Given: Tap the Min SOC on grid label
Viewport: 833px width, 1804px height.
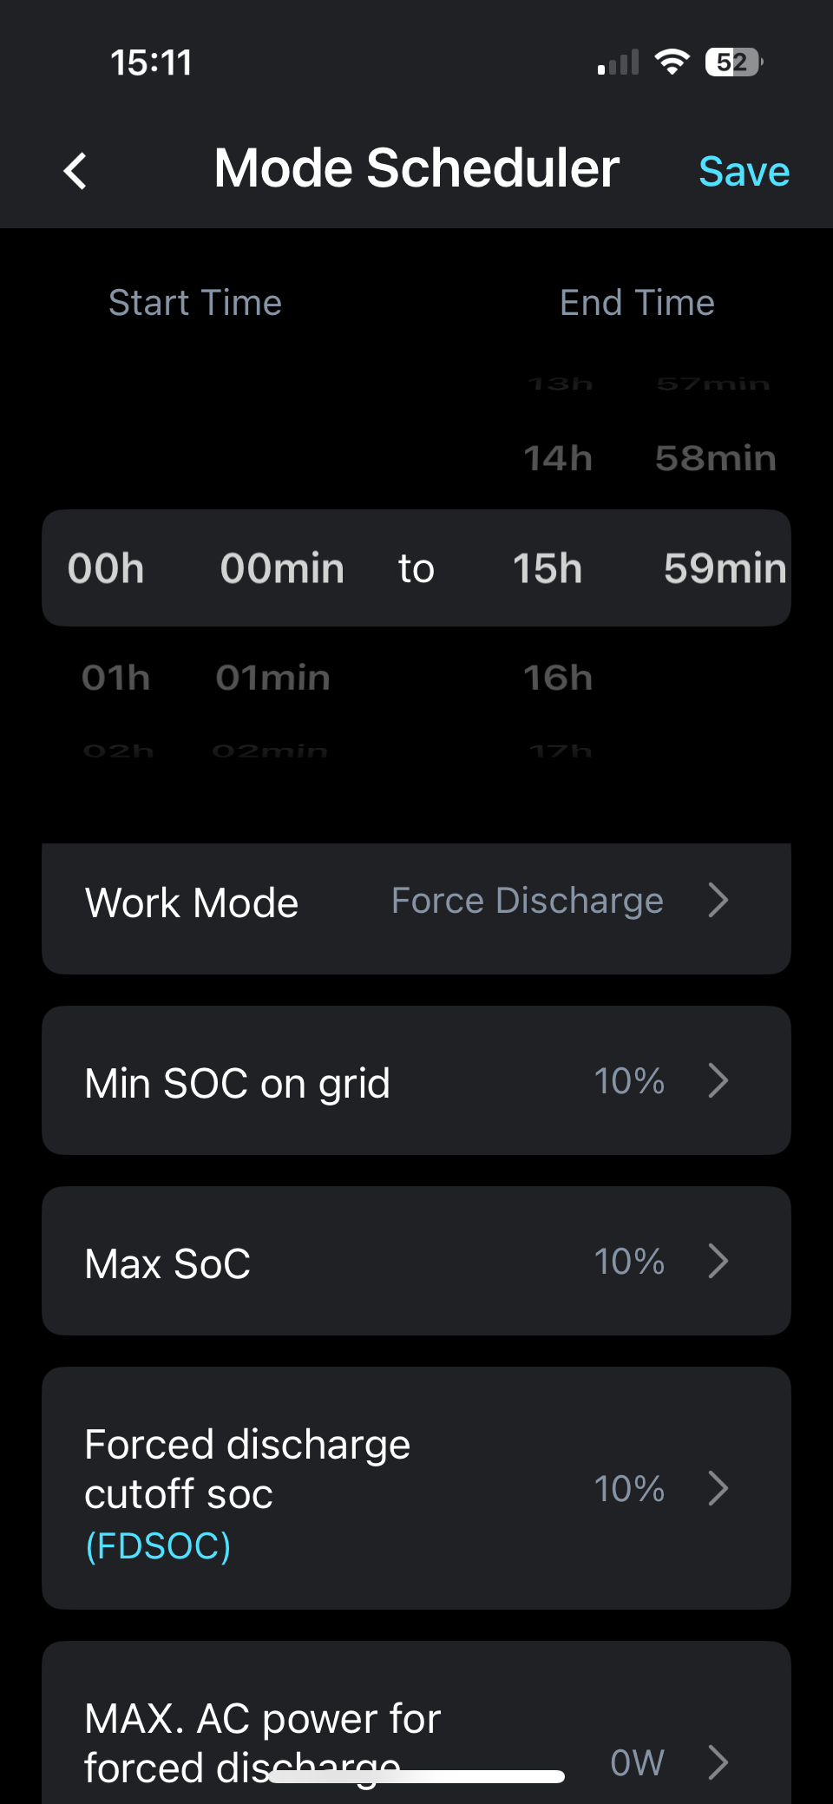Looking at the screenshot, I should click(x=237, y=1084).
